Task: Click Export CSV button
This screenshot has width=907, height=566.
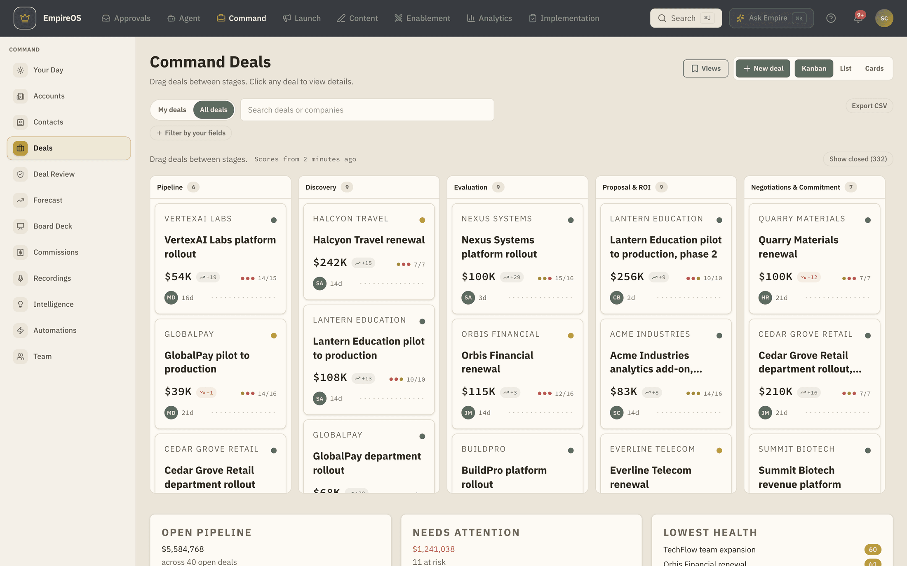Action: click(x=869, y=106)
